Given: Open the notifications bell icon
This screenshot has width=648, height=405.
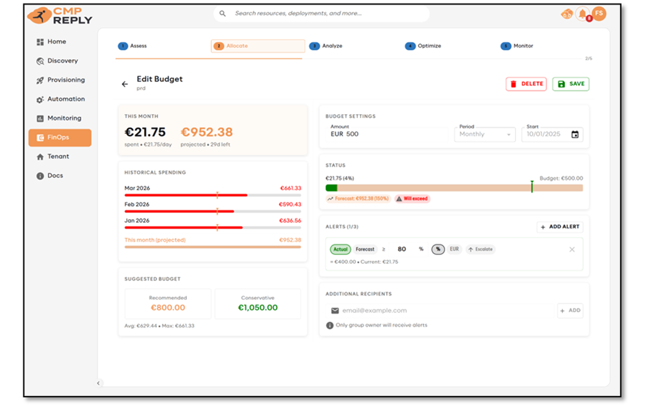Looking at the screenshot, I should [x=583, y=14].
